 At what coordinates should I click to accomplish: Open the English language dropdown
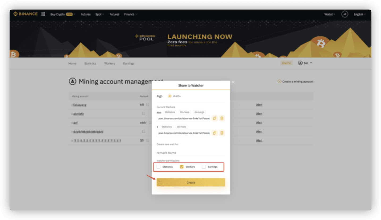(x=359, y=14)
